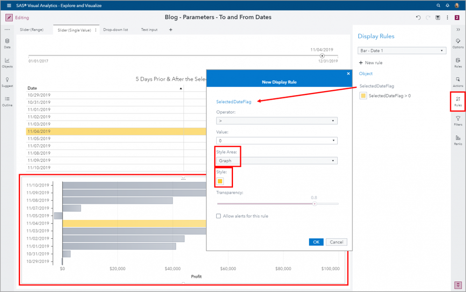Select the 10/29/2019 table row

point(116,95)
